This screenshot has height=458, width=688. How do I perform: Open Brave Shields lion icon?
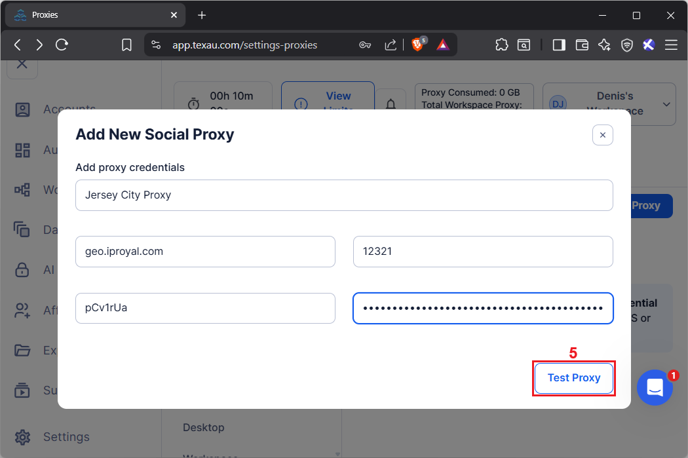click(x=417, y=45)
